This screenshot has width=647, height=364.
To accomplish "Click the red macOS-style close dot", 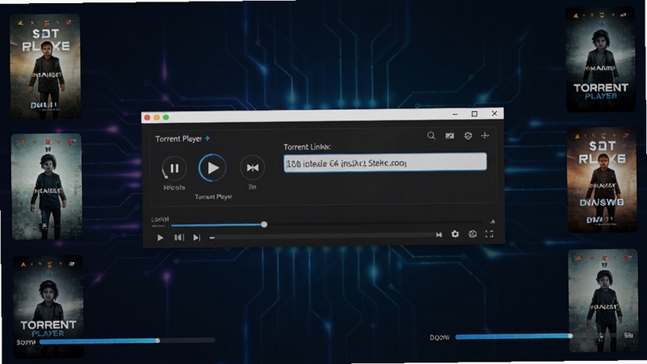I will coord(147,117).
